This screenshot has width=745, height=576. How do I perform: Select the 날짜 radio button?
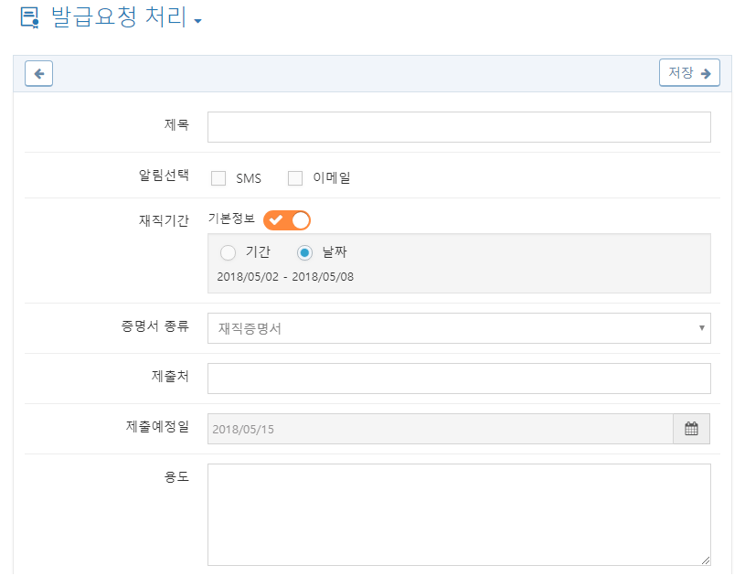point(304,252)
